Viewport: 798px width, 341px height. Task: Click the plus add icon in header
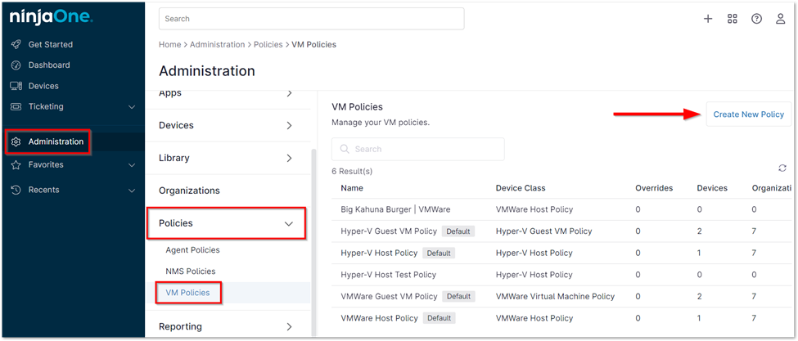[708, 19]
